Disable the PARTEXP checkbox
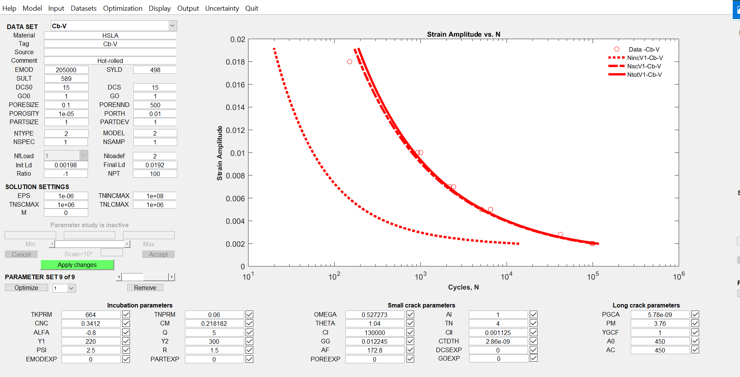The height and width of the screenshot is (377, 740). tap(249, 359)
